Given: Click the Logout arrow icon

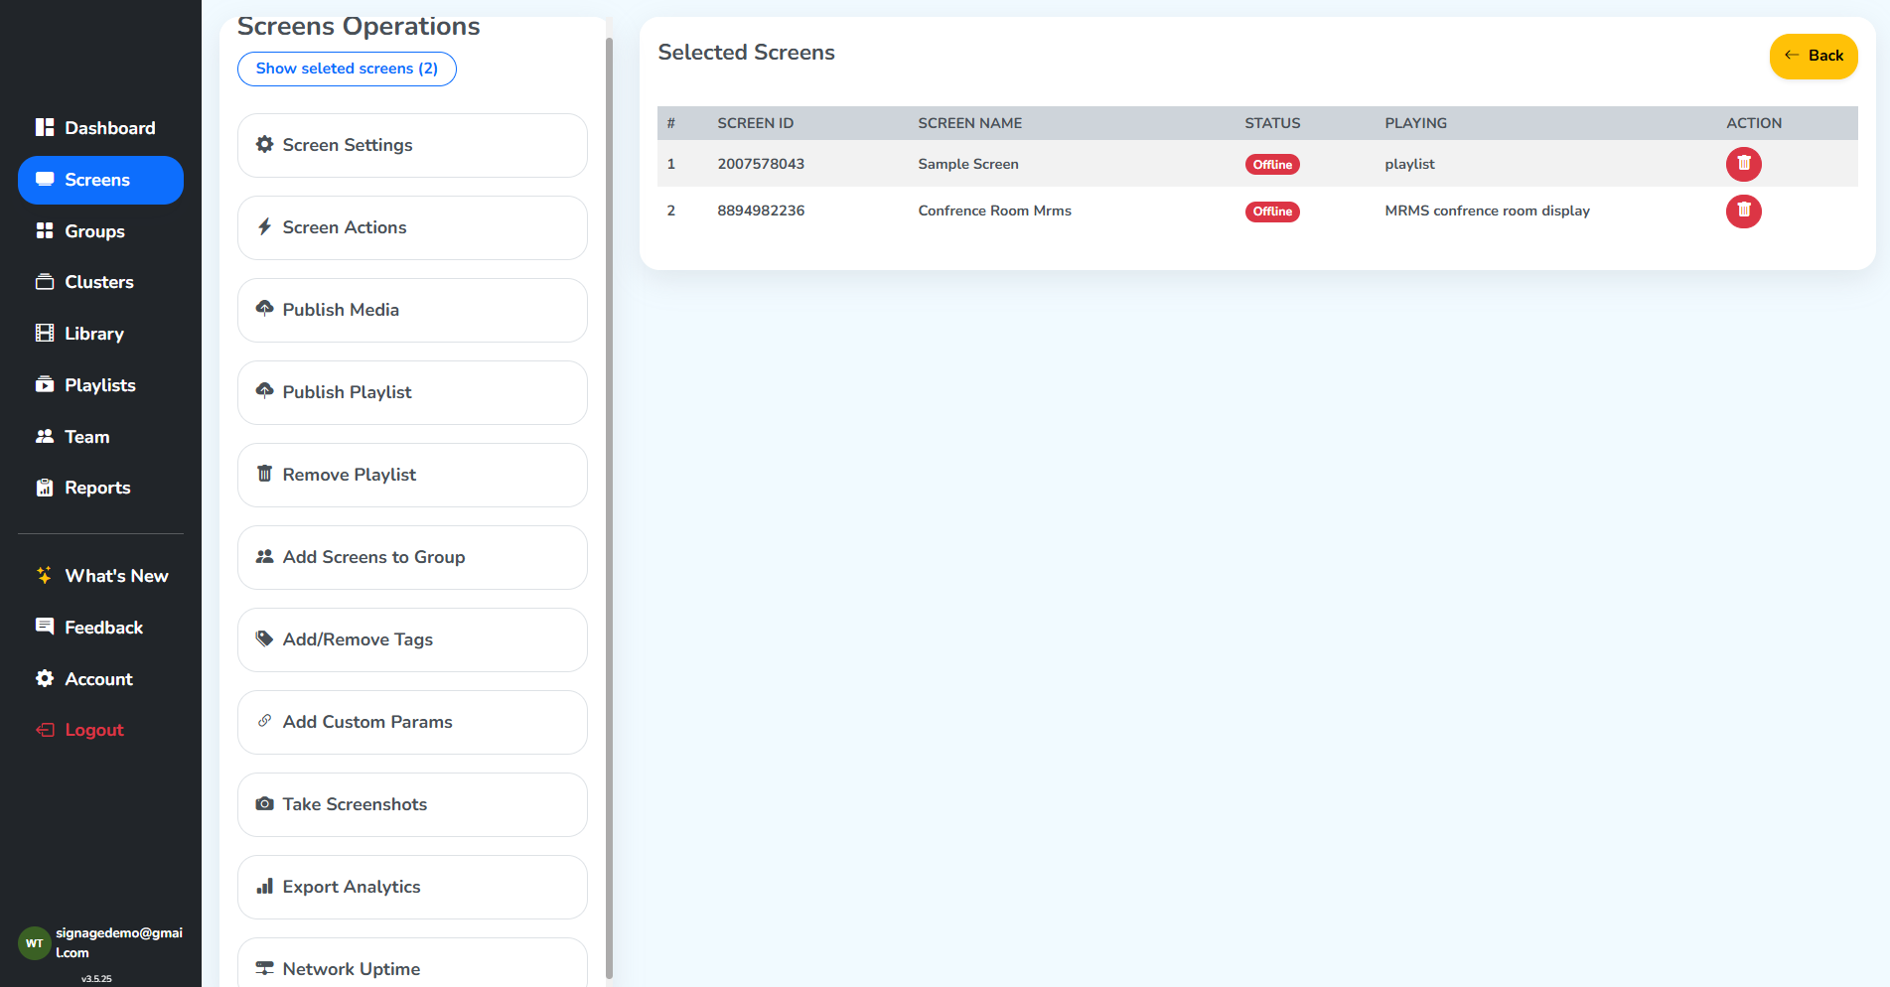Looking at the screenshot, I should pyautogui.click(x=45, y=730).
